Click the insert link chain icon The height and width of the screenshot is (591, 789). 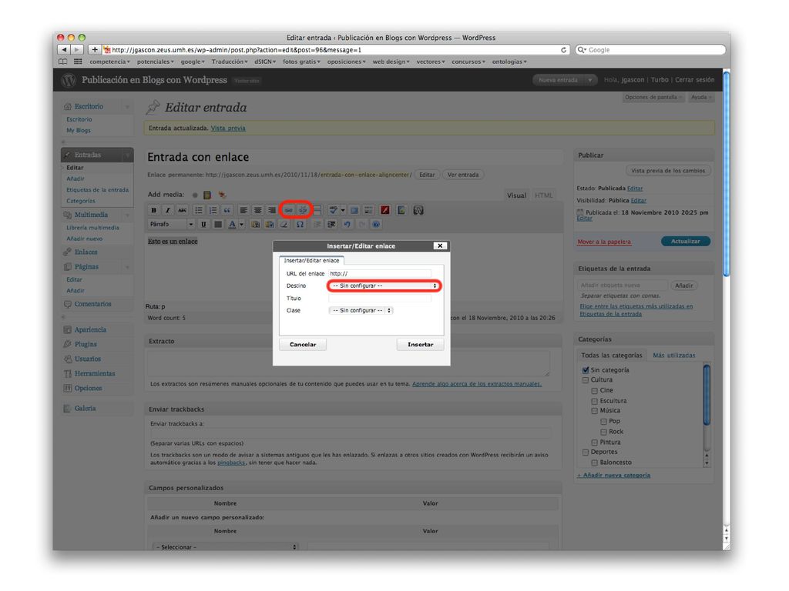point(289,210)
